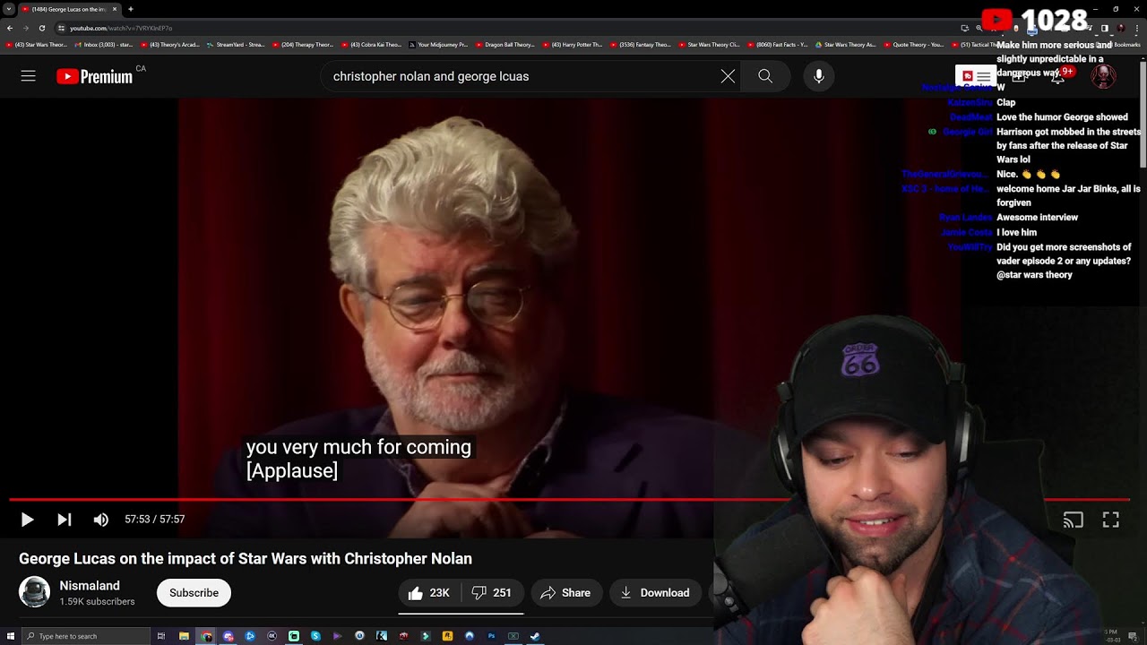Open the Harry Potter Theory bookmark
1147x645 pixels.
click(572, 45)
